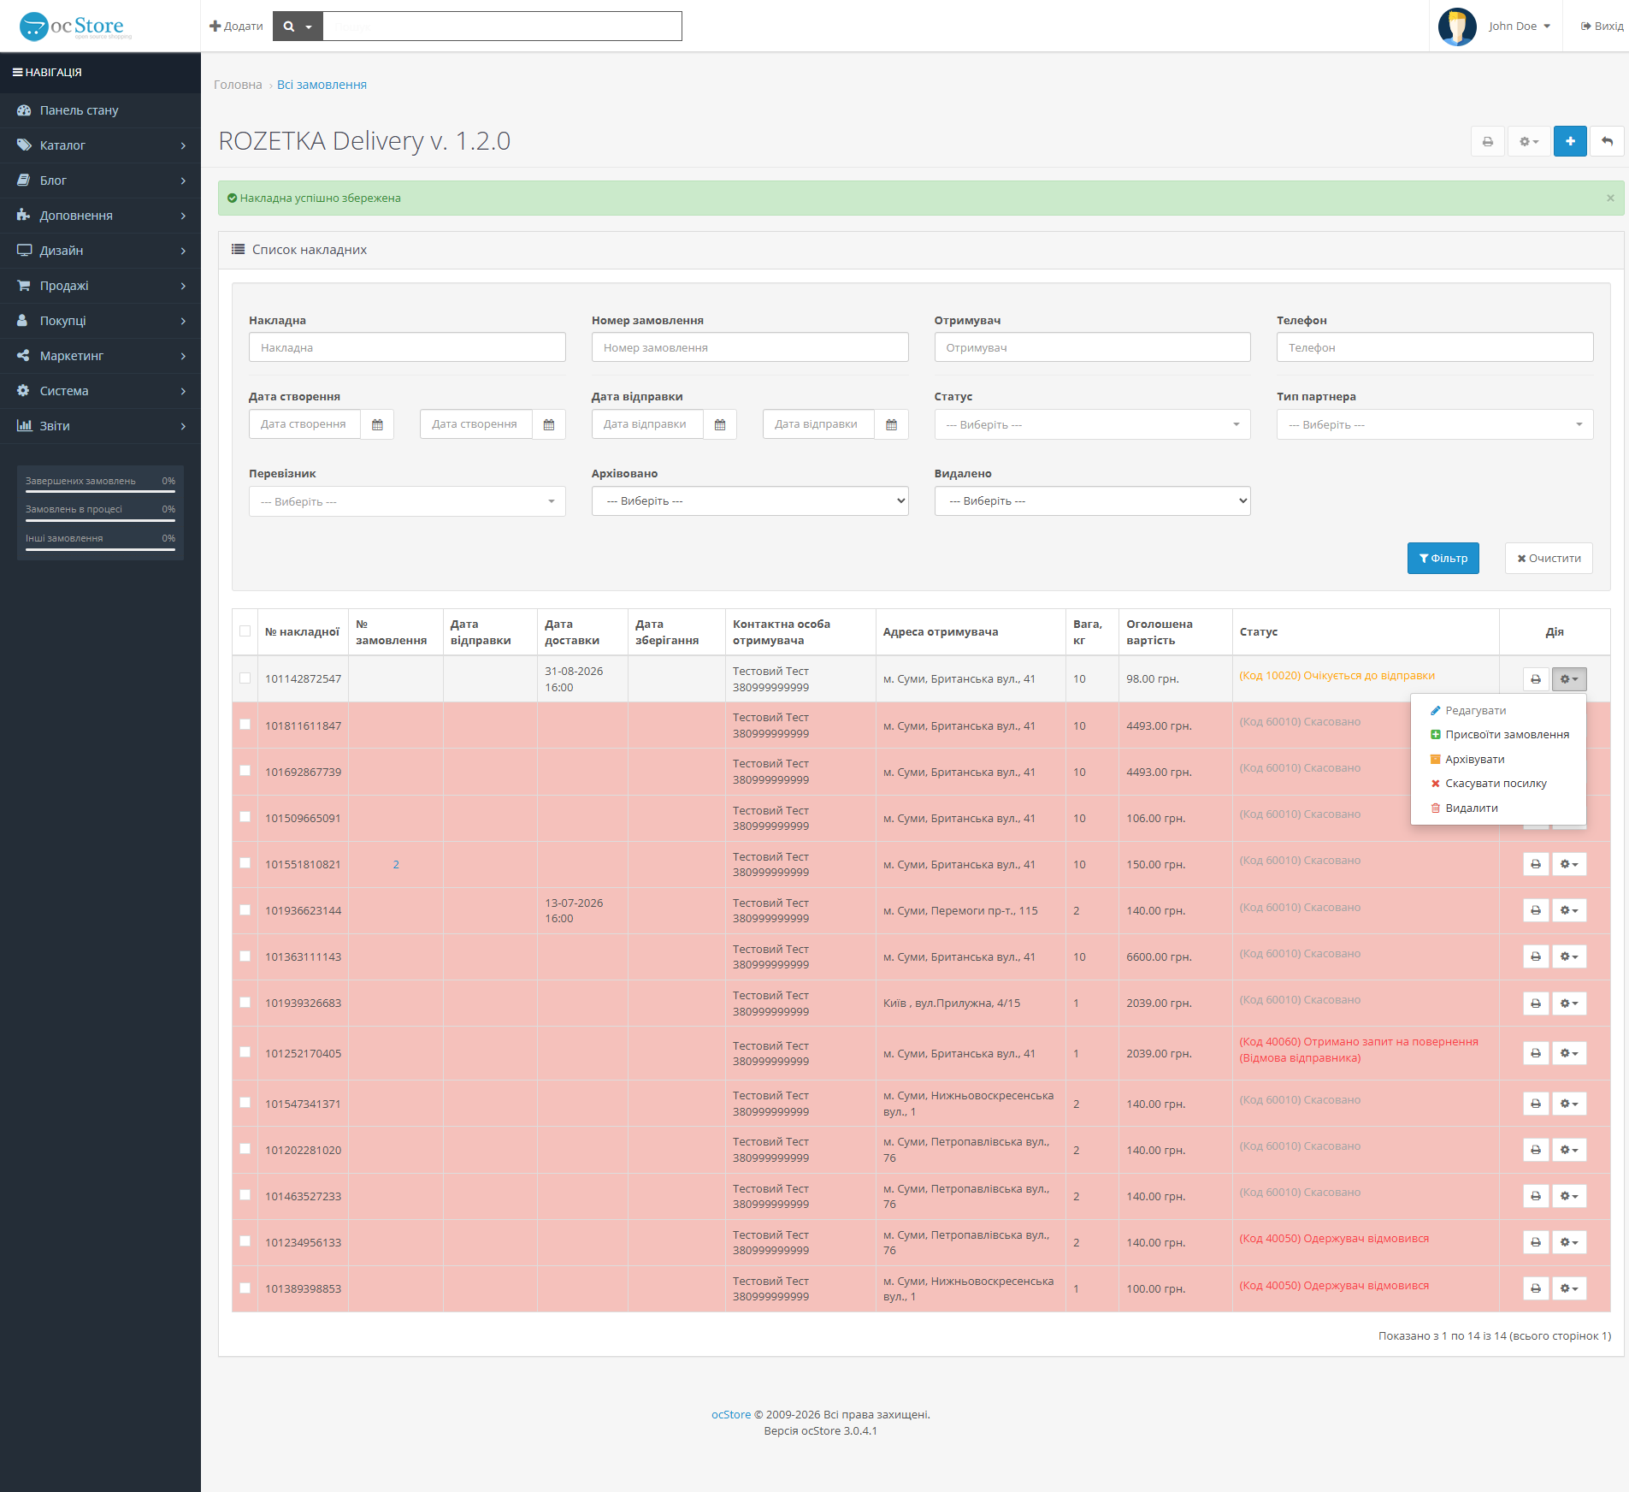
Task: Open second Дата відправки calendar picker
Action: point(891,424)
